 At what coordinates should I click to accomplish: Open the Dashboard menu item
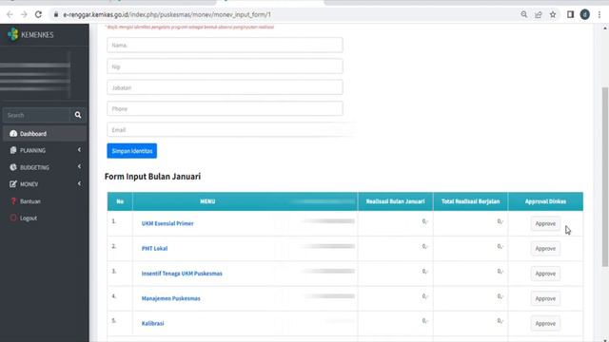(45, 134)
